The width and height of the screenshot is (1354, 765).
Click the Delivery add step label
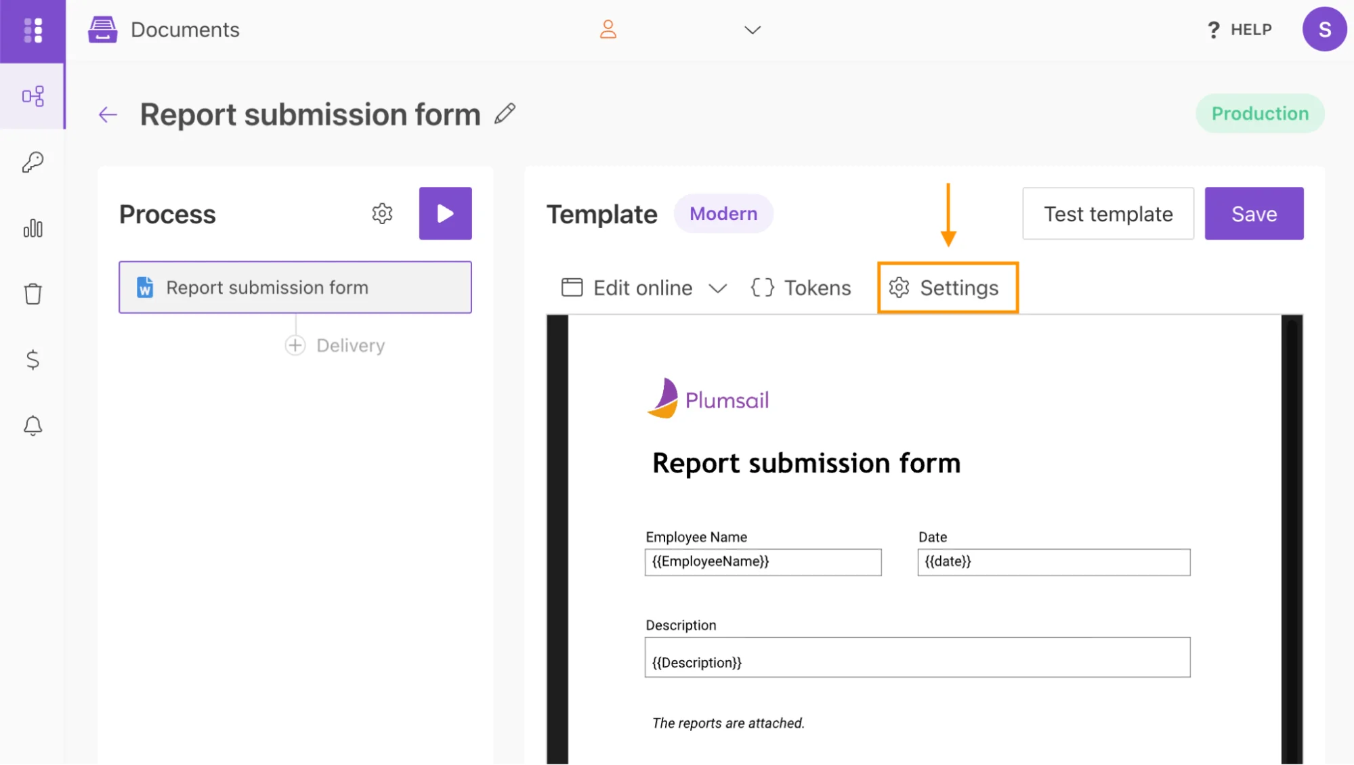[x=351, y=345]
